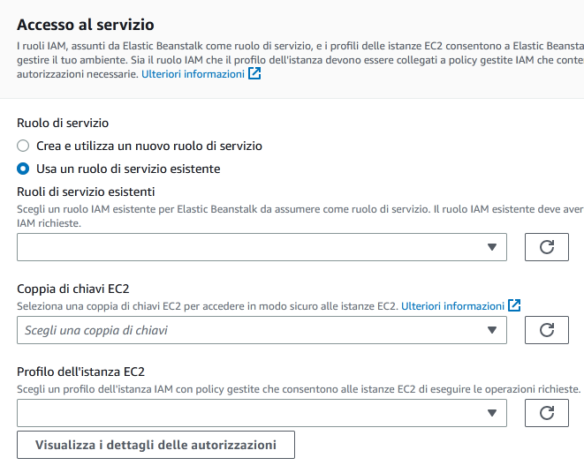Select 'Crea e utilizza un nuovo ruolo di servizio'

pyautogui.click(x=23, y=146)
